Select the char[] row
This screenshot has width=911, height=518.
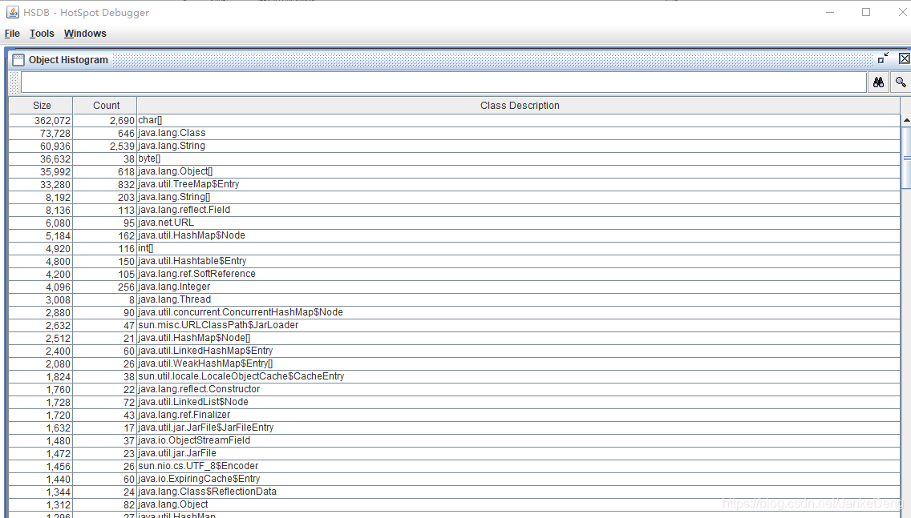(x=455, y=120)
